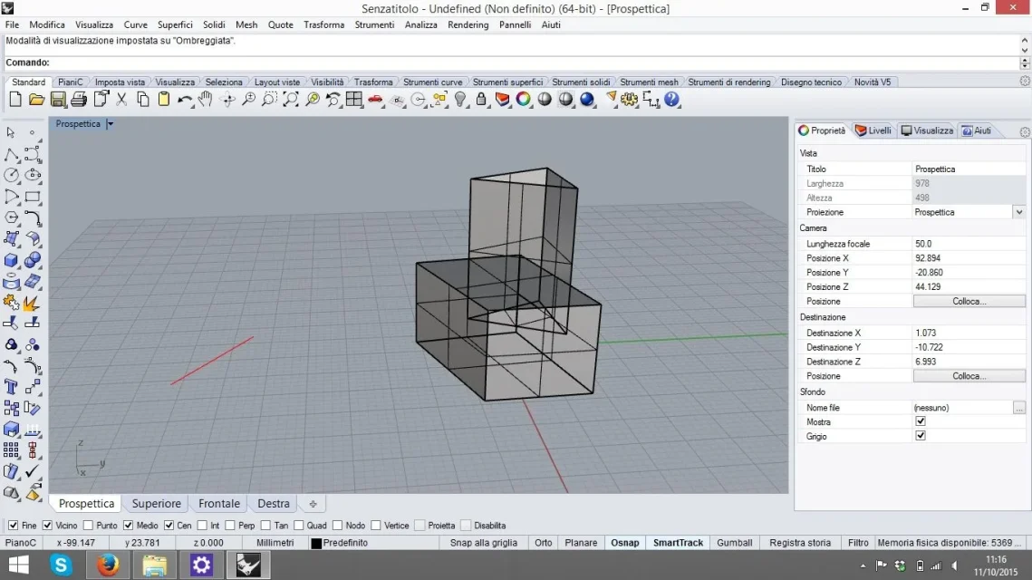Click the Help question mark icon
Viewport: 1032px width, 580px height.
(x=671, y=100)
